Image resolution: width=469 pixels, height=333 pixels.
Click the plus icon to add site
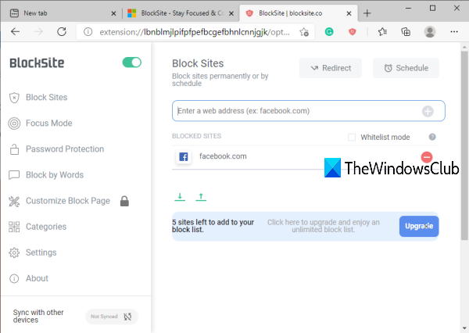pyautogui.click(x=428, y=111)
